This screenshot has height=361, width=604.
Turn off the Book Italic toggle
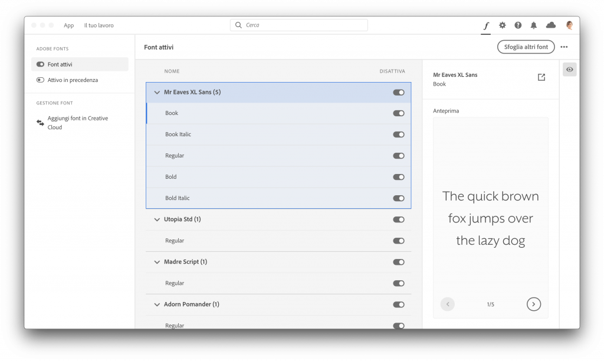(399, 134)
